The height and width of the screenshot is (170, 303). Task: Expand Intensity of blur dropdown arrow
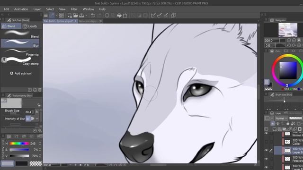[x=37, y=119]
